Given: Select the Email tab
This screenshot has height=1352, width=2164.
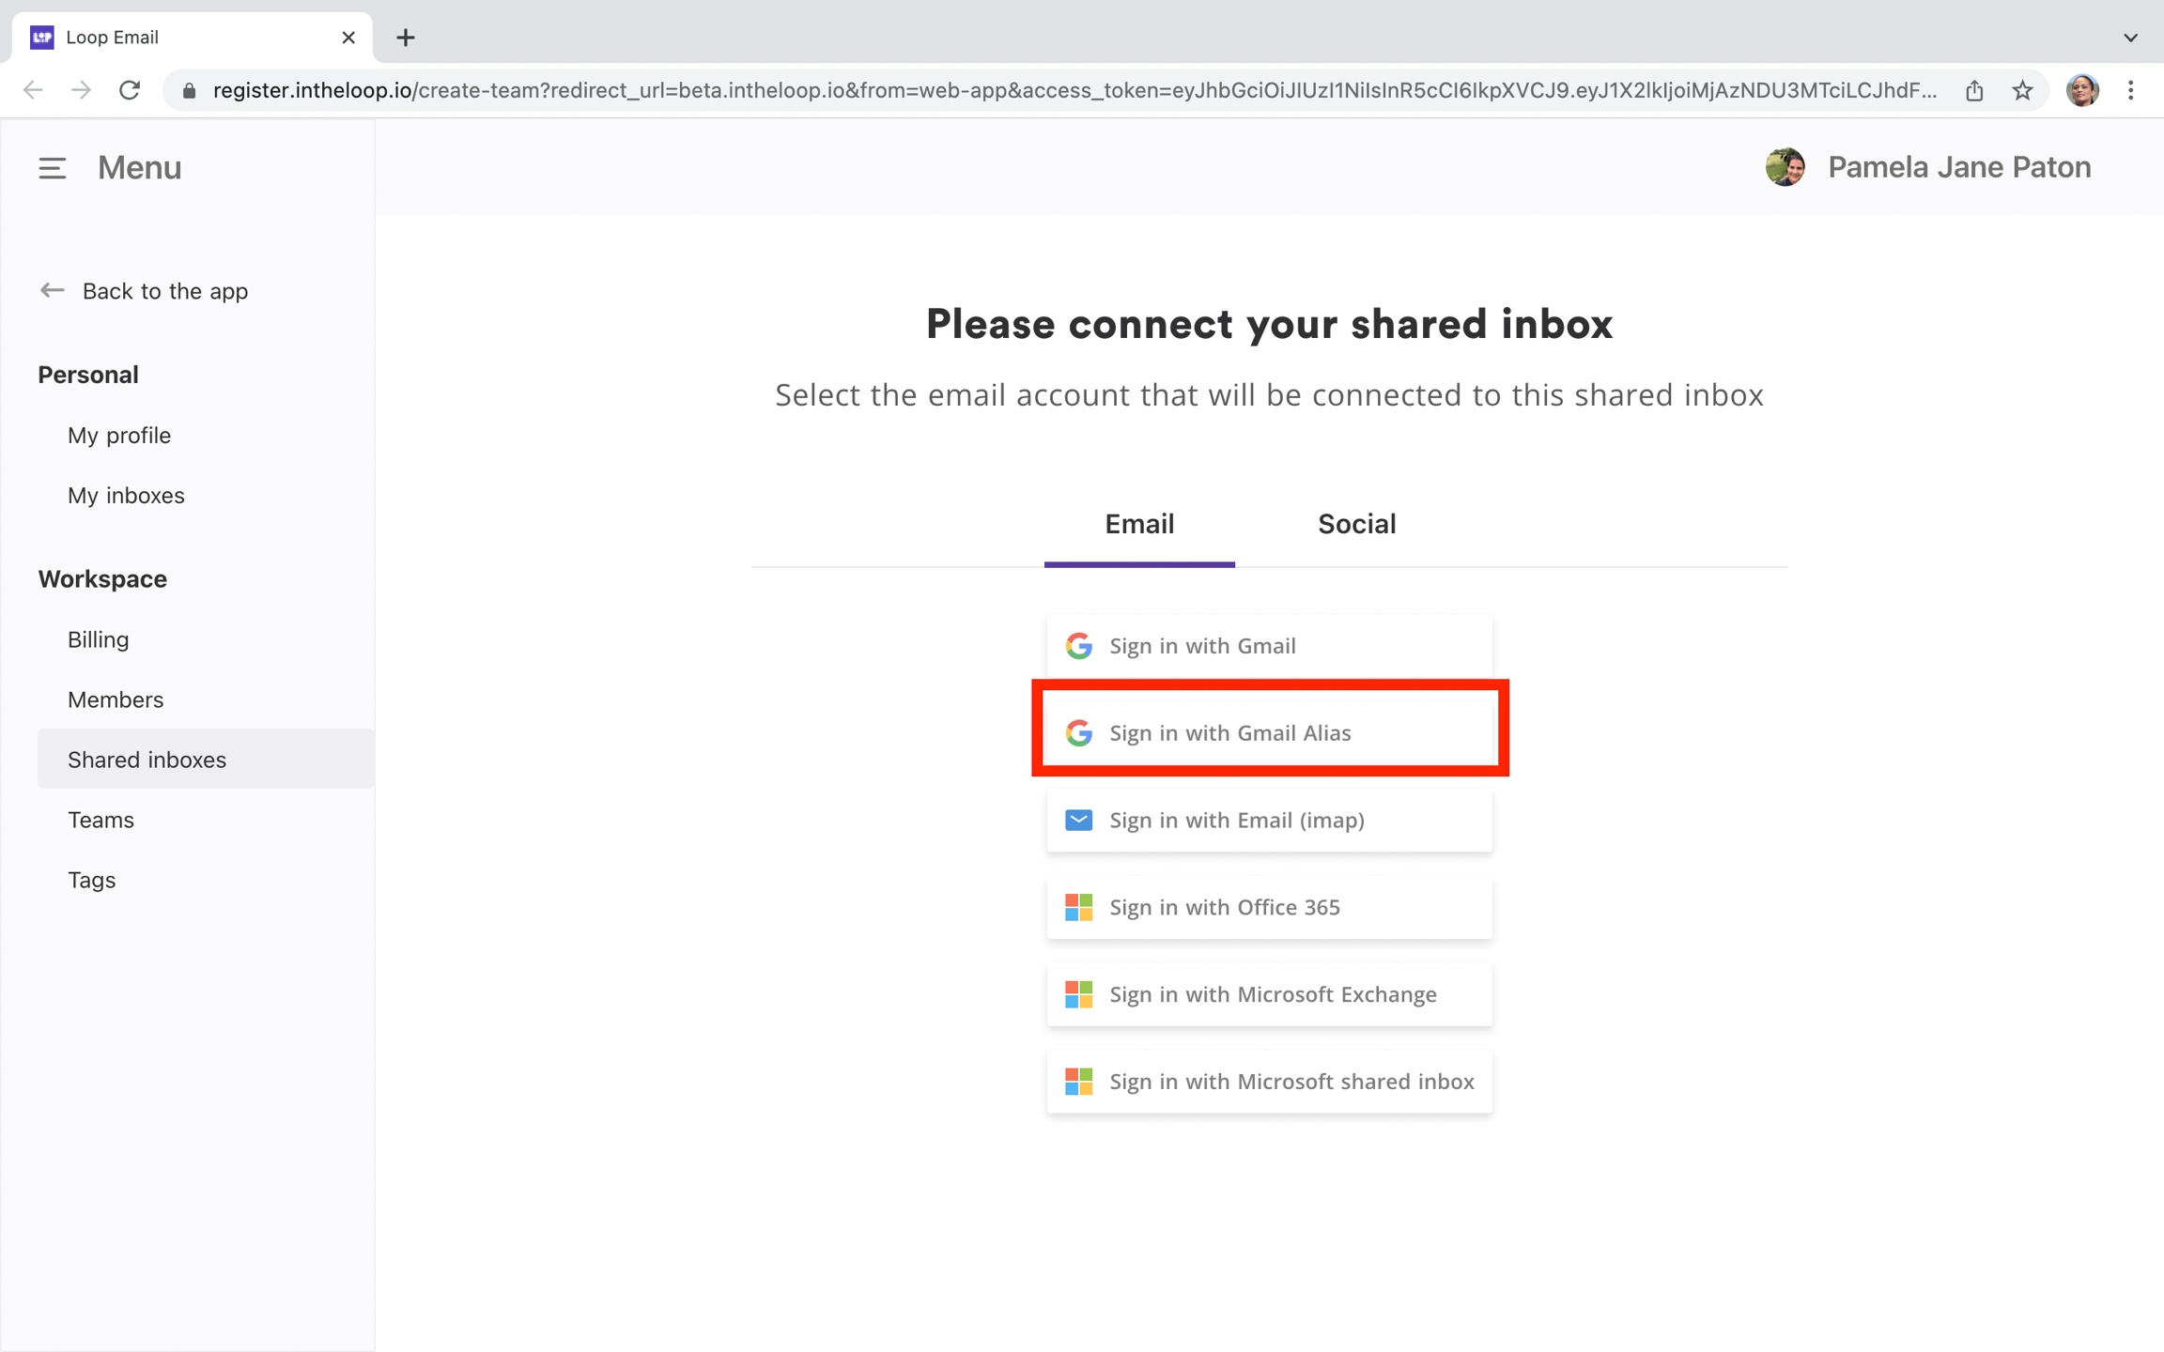Looking at the screenshot, I should tap(1138, 524).
